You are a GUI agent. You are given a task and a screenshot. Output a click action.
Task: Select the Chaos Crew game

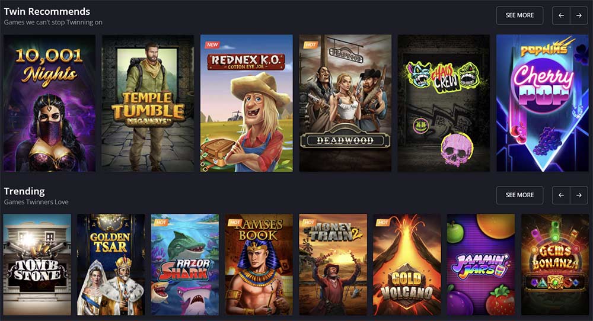pos(444,104)
